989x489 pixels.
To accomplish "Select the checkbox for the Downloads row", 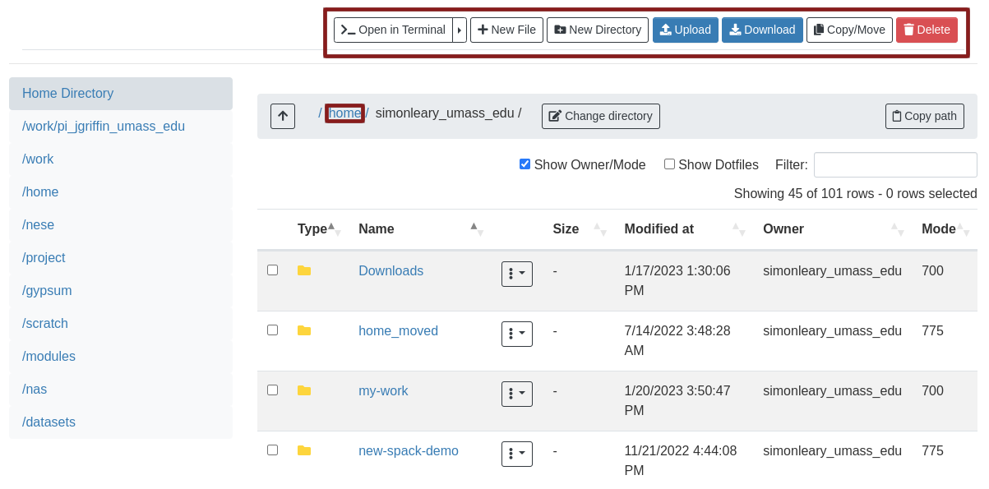I will (x=272, y=270).
